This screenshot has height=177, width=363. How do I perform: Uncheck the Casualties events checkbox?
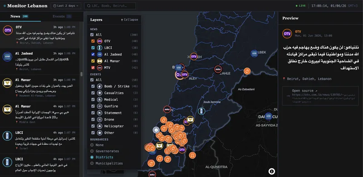[x=93, y=93]
